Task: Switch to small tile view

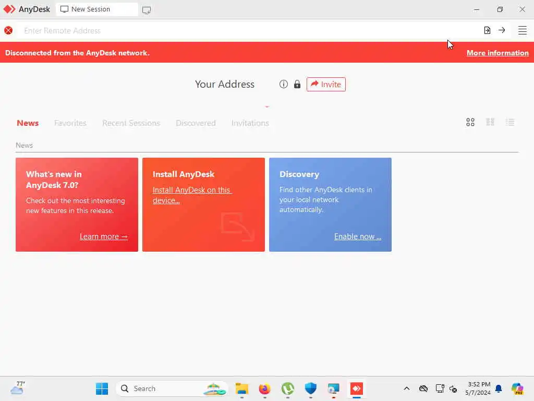Action: tap(490, 122)
